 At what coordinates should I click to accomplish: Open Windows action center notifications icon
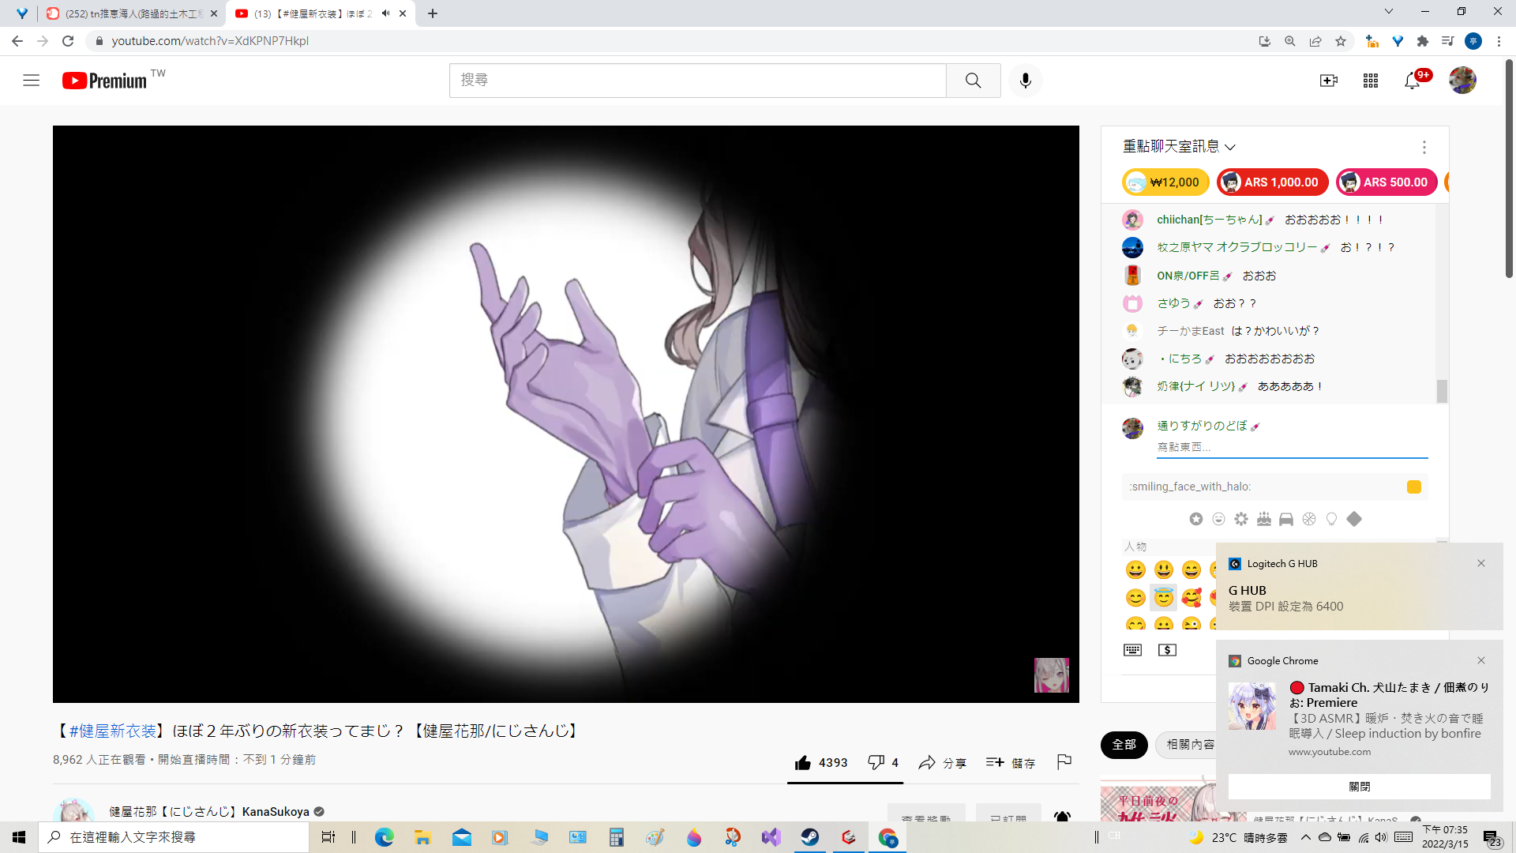click(1492, 838)
